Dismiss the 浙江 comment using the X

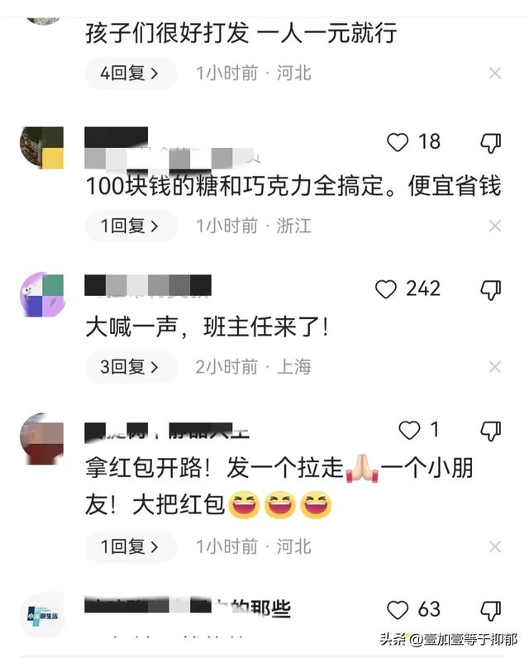(x=495, y=226)
